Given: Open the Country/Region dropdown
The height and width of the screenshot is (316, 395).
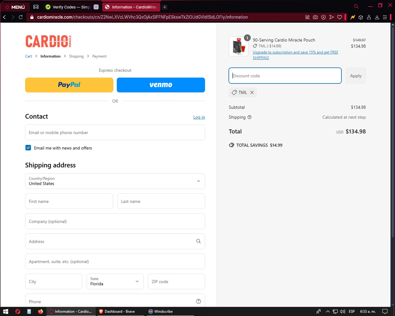Looking at the screenshot, I should pos(115,181).
